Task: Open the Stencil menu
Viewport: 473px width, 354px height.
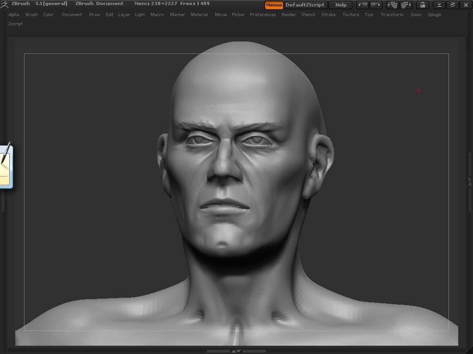Action: coord(308,14)
